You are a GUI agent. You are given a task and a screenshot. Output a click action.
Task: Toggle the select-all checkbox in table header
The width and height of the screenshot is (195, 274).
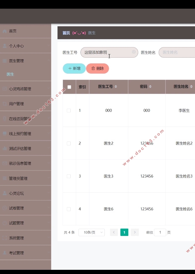pyautogui.click(x=69, y=87)
